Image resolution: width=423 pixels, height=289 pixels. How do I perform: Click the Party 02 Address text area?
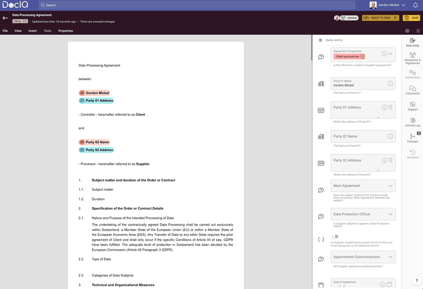pyautogui.click(x=363, y=163)
